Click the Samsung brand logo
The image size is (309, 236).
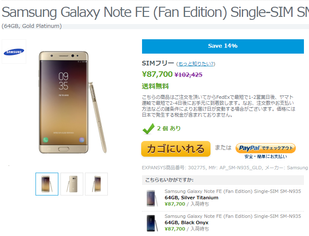point(14,52)
